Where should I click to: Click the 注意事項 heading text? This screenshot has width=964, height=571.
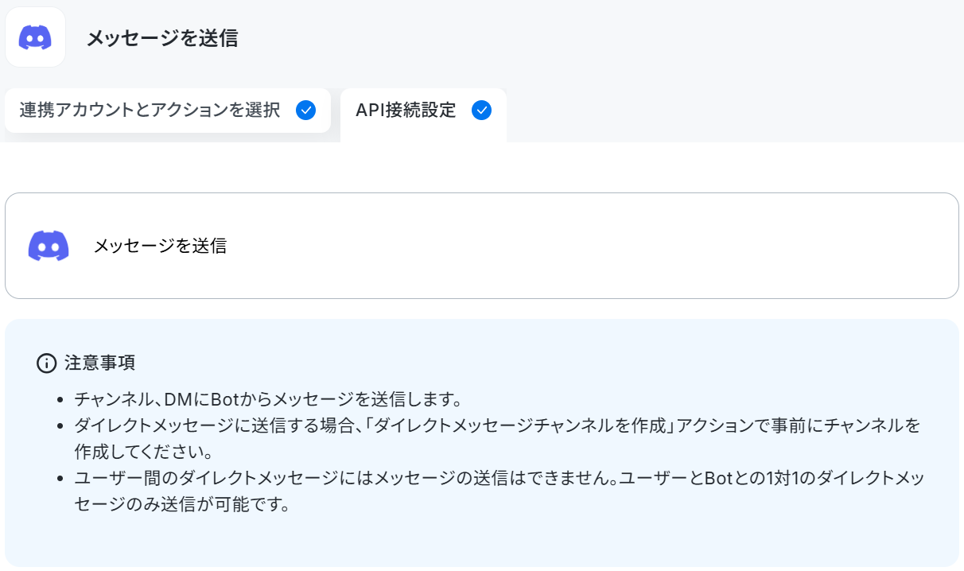pos(99,363)
